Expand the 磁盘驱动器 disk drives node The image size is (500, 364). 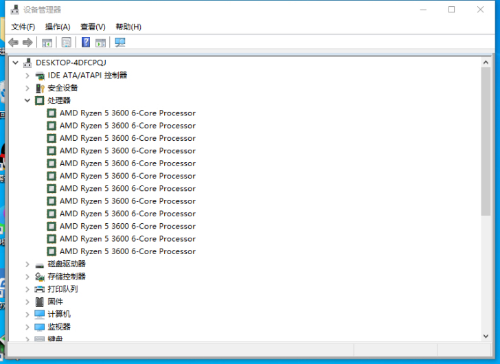tap(27, 264)
